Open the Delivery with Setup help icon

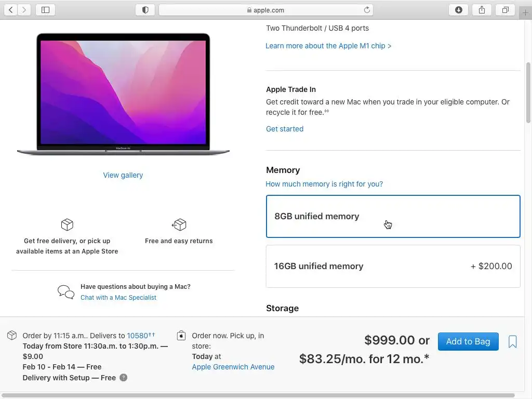click(x=124, y=378)
